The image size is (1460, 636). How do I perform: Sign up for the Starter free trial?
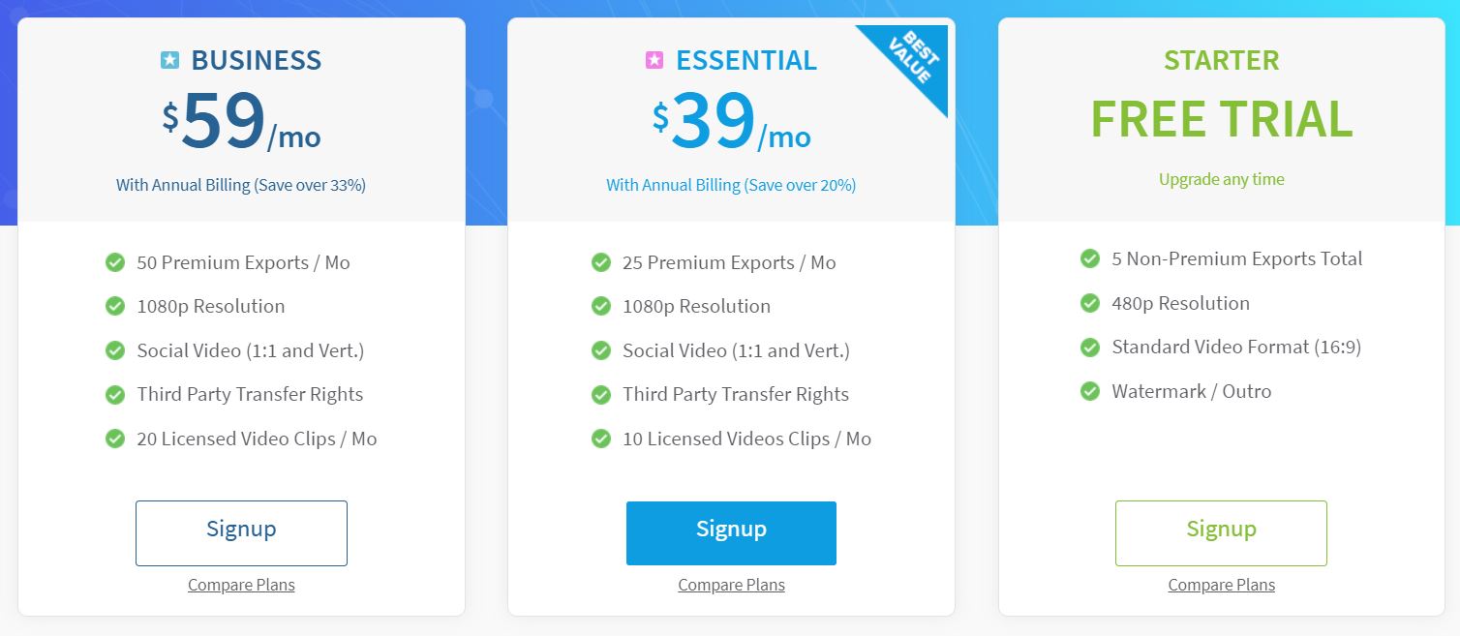pos(1221,533)
